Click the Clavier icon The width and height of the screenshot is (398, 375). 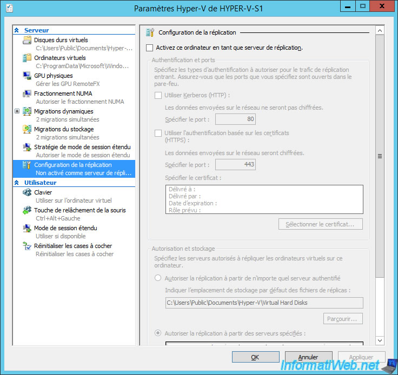click(27, 192)
